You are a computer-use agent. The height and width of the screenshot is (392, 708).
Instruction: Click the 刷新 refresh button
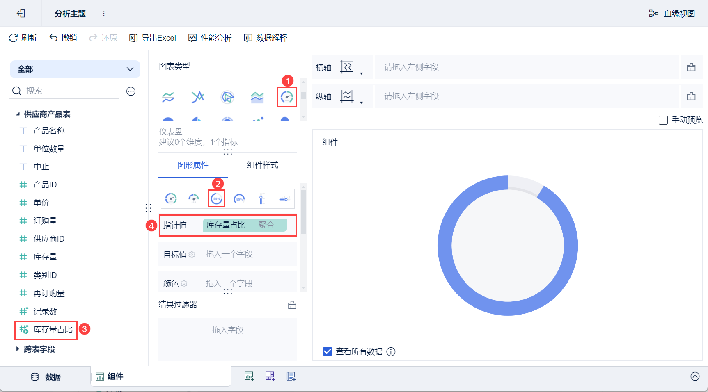[x=23, y=38]
